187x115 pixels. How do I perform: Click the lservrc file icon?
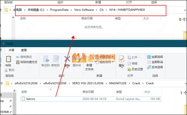click(x=23, y=99)
